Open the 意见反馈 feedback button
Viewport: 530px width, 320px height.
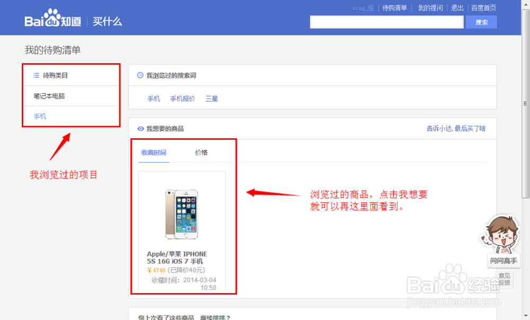(505, 279)
